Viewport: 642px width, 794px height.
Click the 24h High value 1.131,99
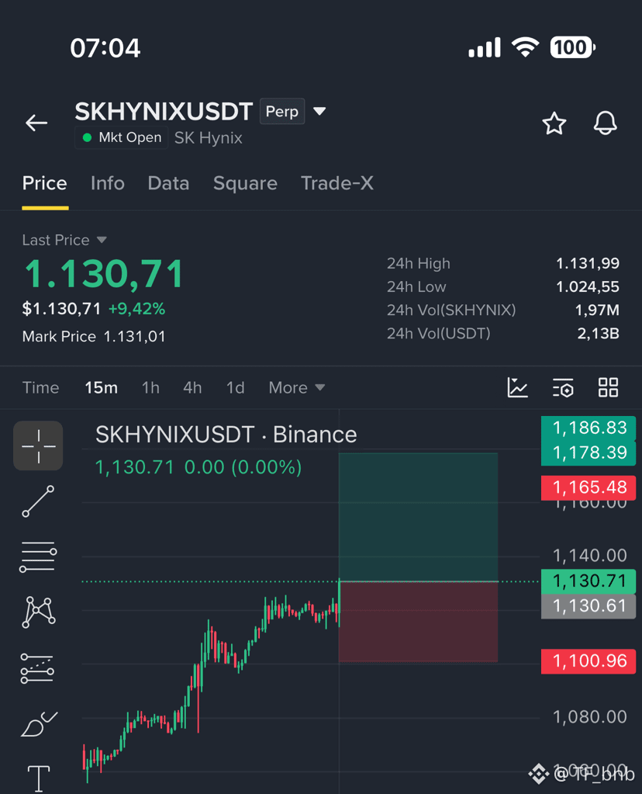point(588,263)
